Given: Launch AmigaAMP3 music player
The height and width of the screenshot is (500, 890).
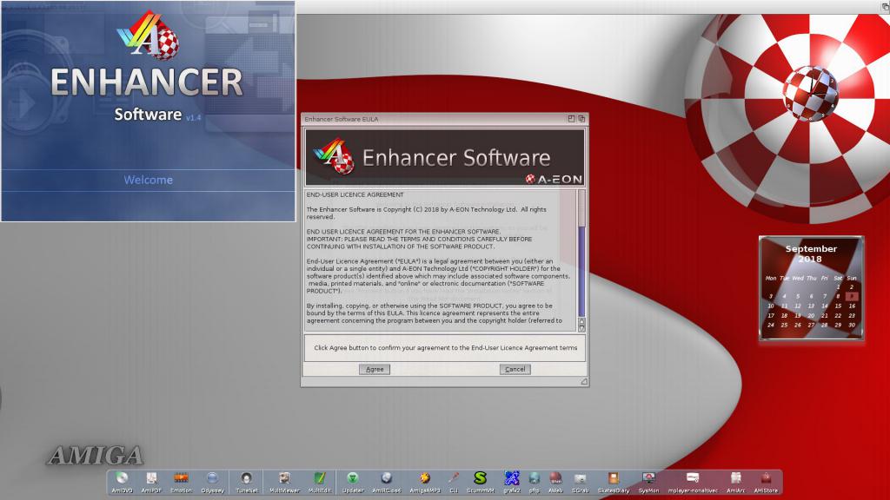Looking at the screenshot, I should 424,481.
